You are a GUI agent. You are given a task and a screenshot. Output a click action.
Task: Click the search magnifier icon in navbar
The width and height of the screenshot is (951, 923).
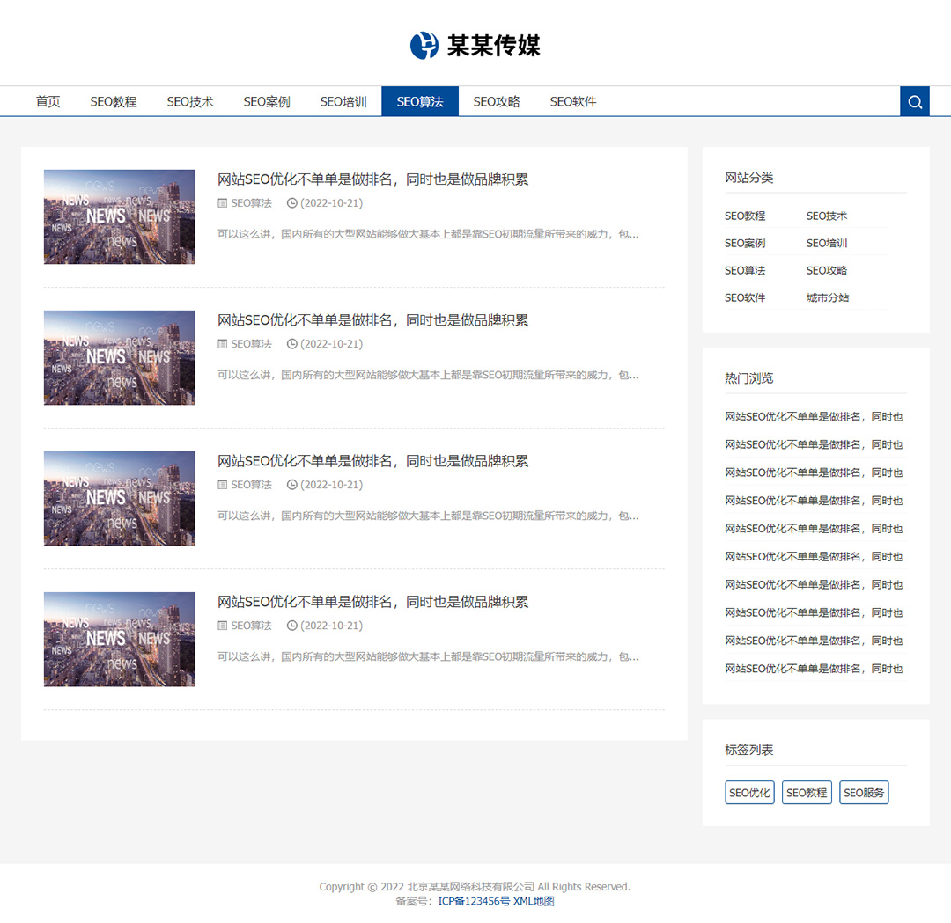click(x=914, y=102)
